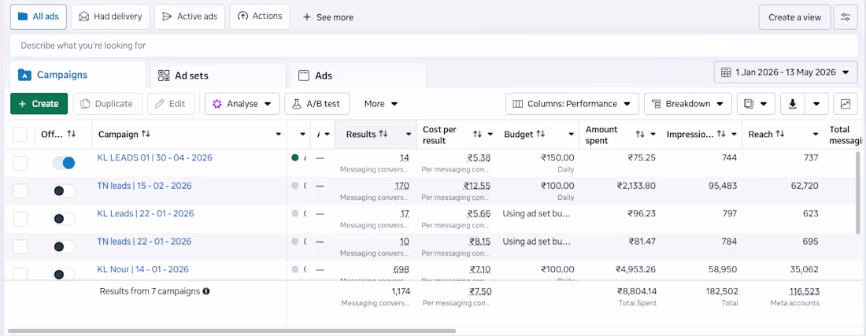Open the date range 1 Jan 2026 dropdown

[x=786, y=72]
